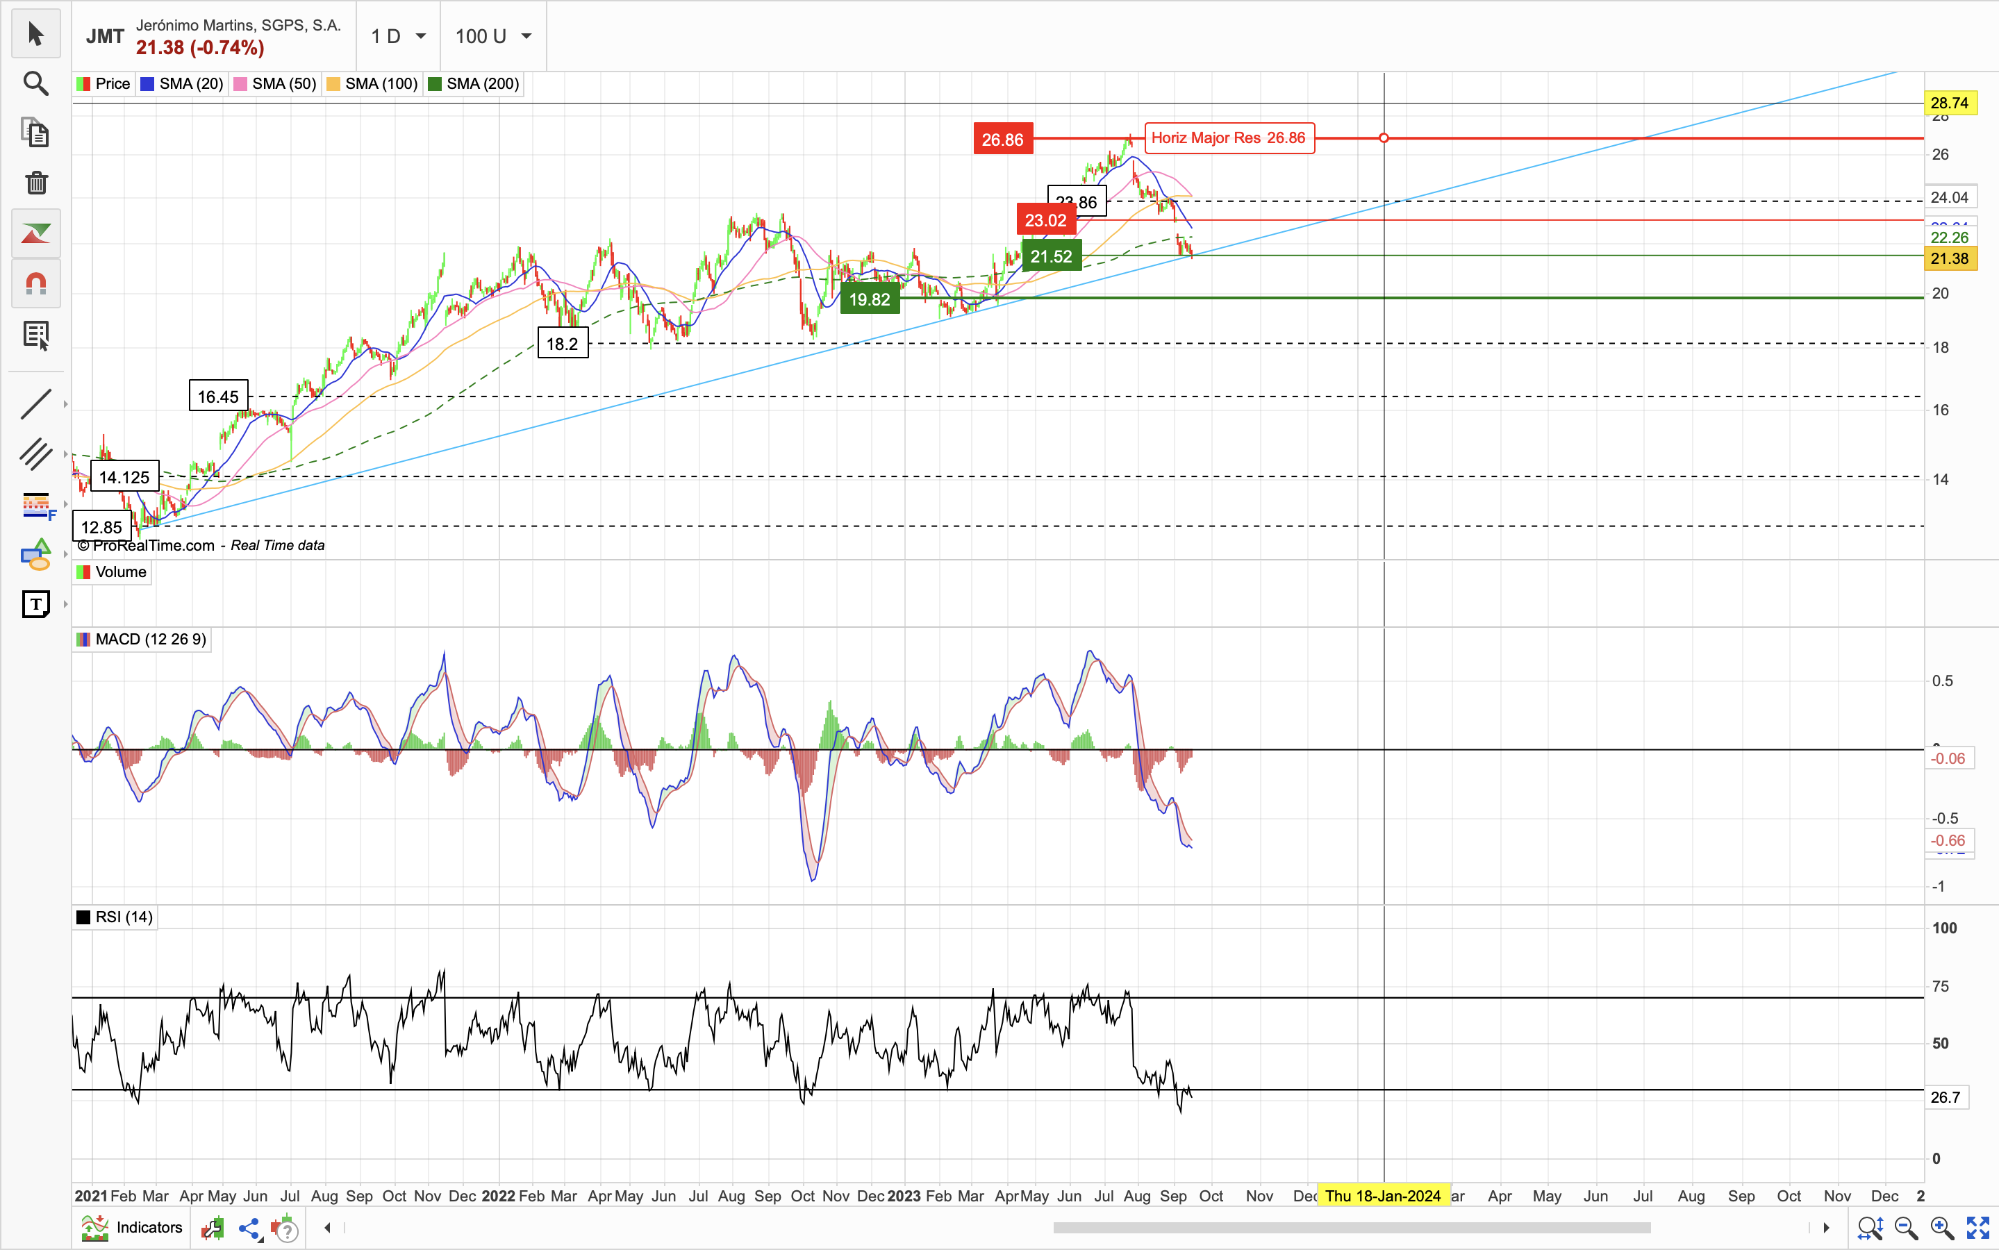1999x1250 pixels.
Task: Click the share chart icon
Action: pos(249,1228)
